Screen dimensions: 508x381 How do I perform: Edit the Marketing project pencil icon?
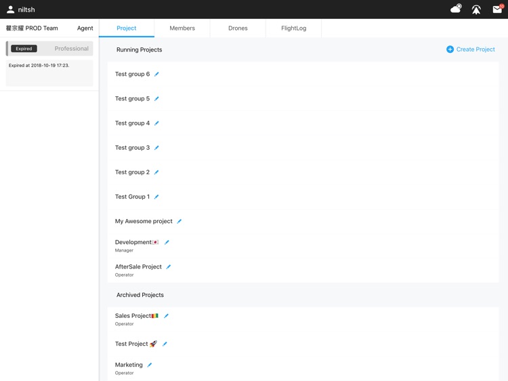(150, 365)
